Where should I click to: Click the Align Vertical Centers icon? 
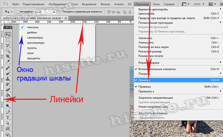coord(114,12)
